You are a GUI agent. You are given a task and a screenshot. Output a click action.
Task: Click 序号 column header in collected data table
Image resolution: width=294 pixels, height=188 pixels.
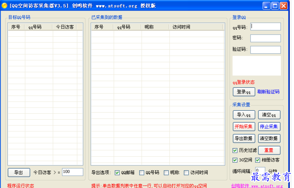102,27
